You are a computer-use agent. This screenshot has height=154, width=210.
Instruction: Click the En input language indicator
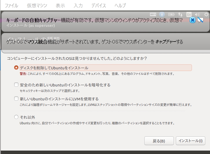tap(189, 14)
